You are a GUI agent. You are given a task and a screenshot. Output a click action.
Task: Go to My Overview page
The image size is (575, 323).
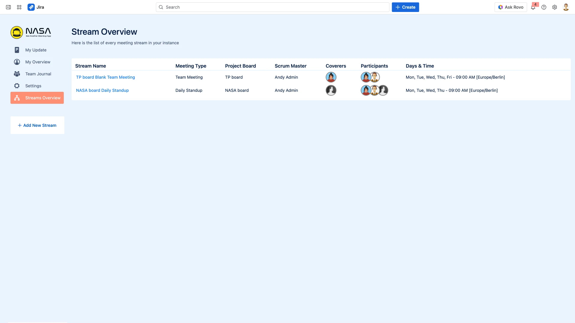click(38, 62)
